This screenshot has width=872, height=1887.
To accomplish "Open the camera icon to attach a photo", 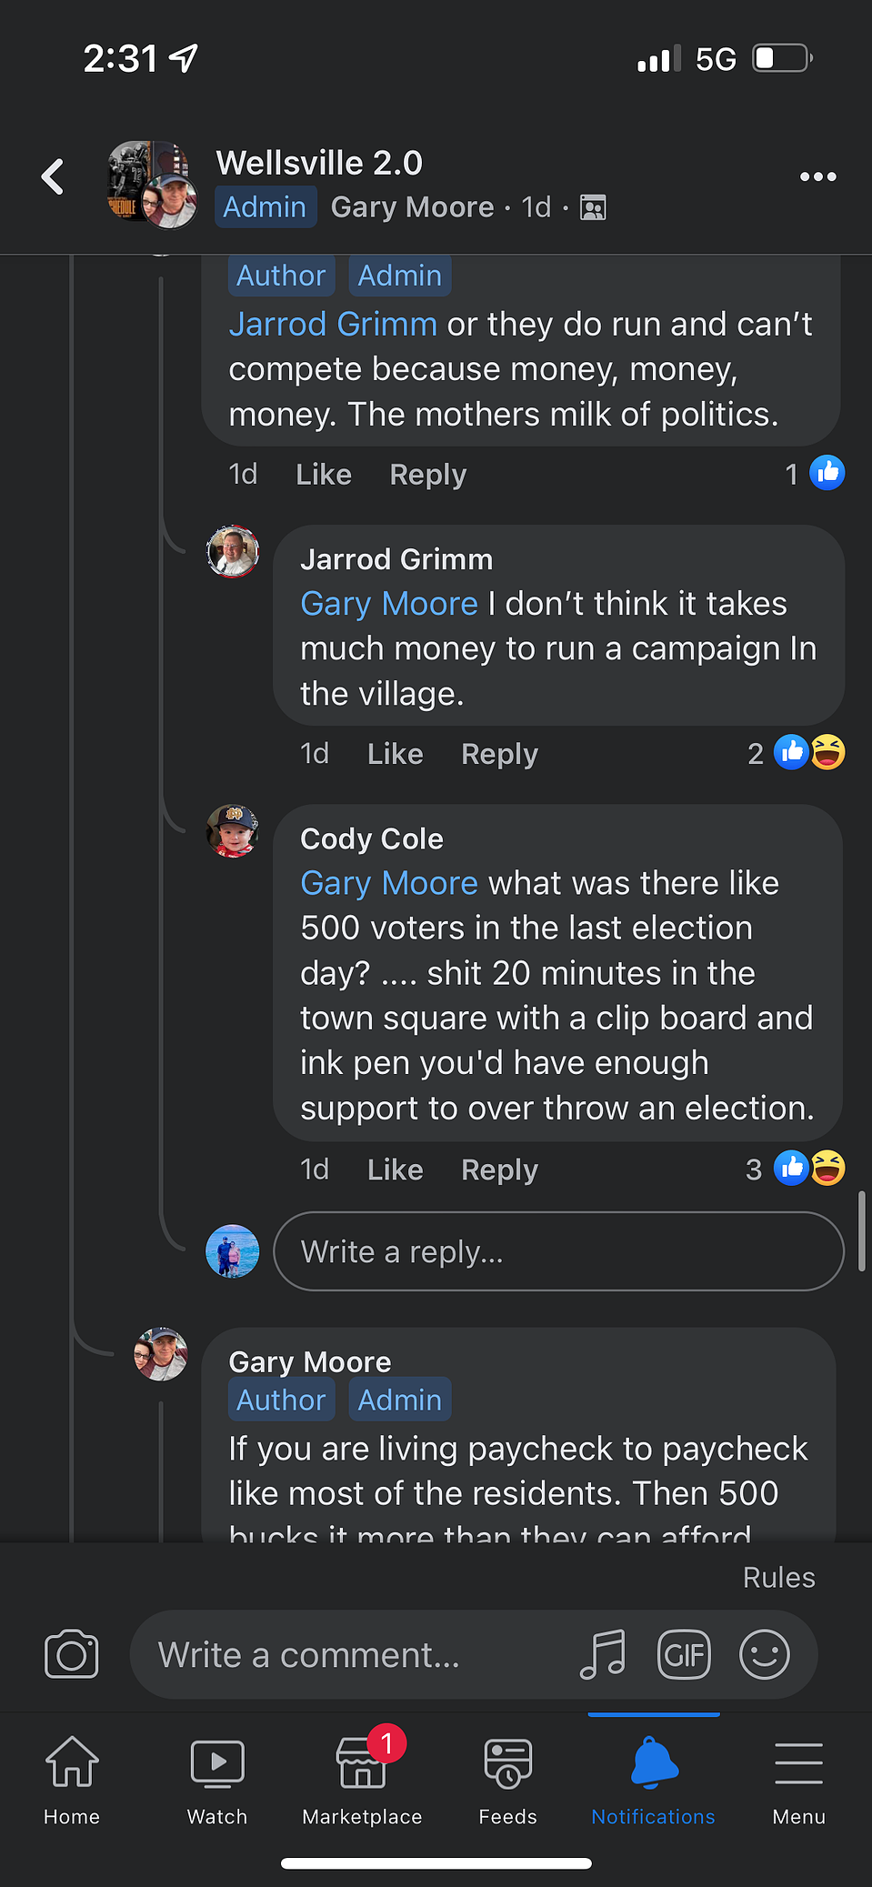I will point(72,1654).
